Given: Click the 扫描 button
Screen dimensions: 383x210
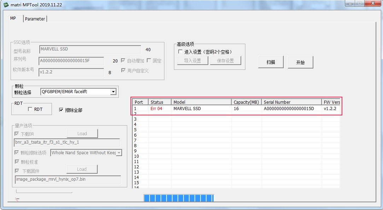Looking at the screenshot, I should coord(271,62).
